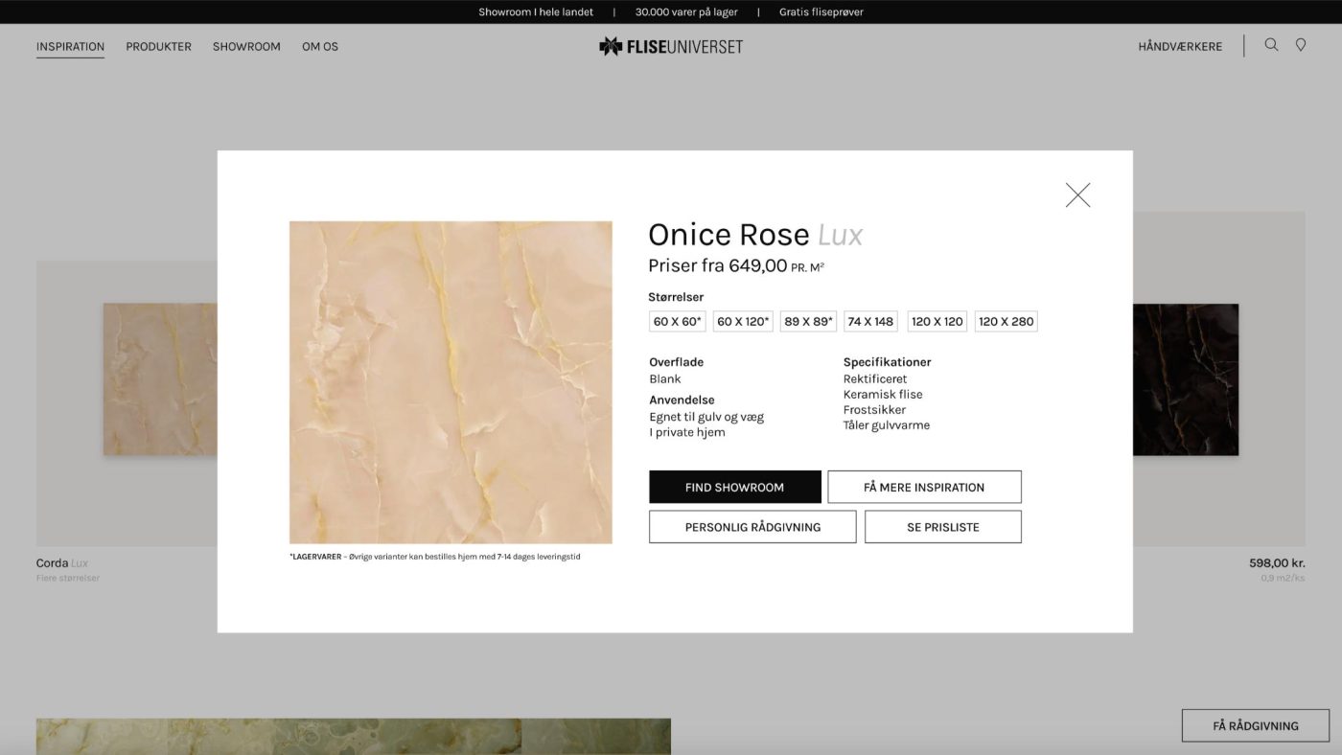The width and height of the screenshot is (1342, 755).
Task: Click the location pin icon
Action: coord(1301,45)
